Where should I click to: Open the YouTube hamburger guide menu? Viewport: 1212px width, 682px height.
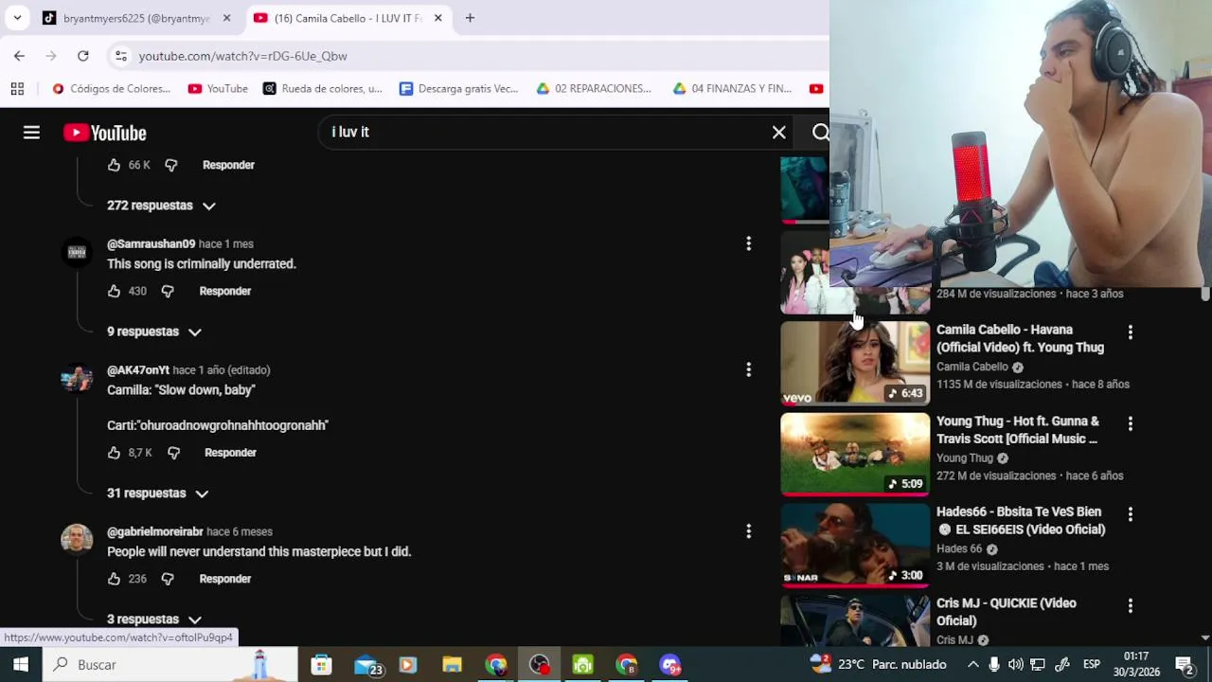pyautogui.click(x=31, y=133)
